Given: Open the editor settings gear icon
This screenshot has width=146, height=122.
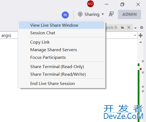Looking at the screenshot, I should click(x=142, y=28).
